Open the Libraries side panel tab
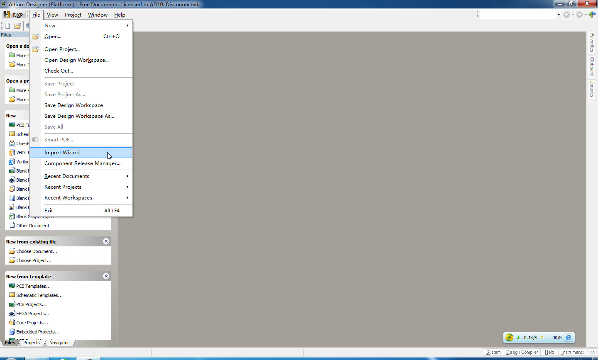Screen dimensions: 598x360 pos(592,89)
